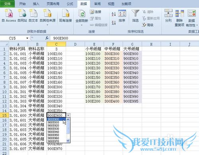Select column G header
Screen dimensions: 199x155
coord(132,44)
